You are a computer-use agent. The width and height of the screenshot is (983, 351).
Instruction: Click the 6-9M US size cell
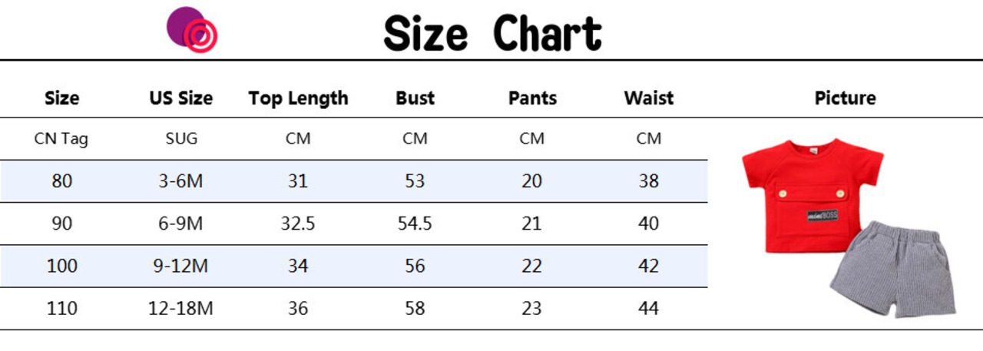point(181,224)
